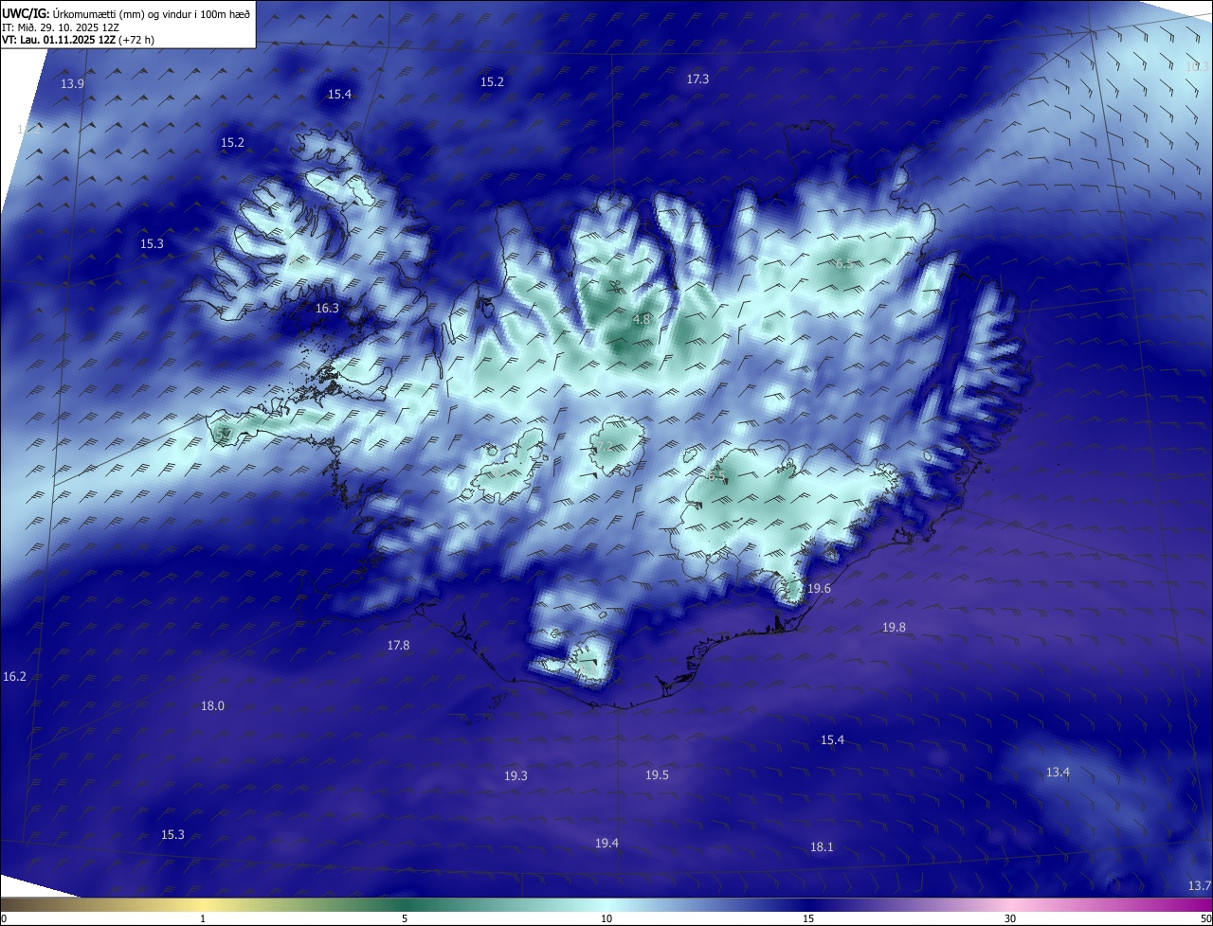Click the '19.4' value near the bottom center
Screen dimensions: 1213x926
[x=606, y=844]
